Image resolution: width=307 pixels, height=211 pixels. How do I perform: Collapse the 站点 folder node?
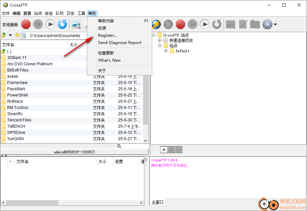tap(160, 46)
